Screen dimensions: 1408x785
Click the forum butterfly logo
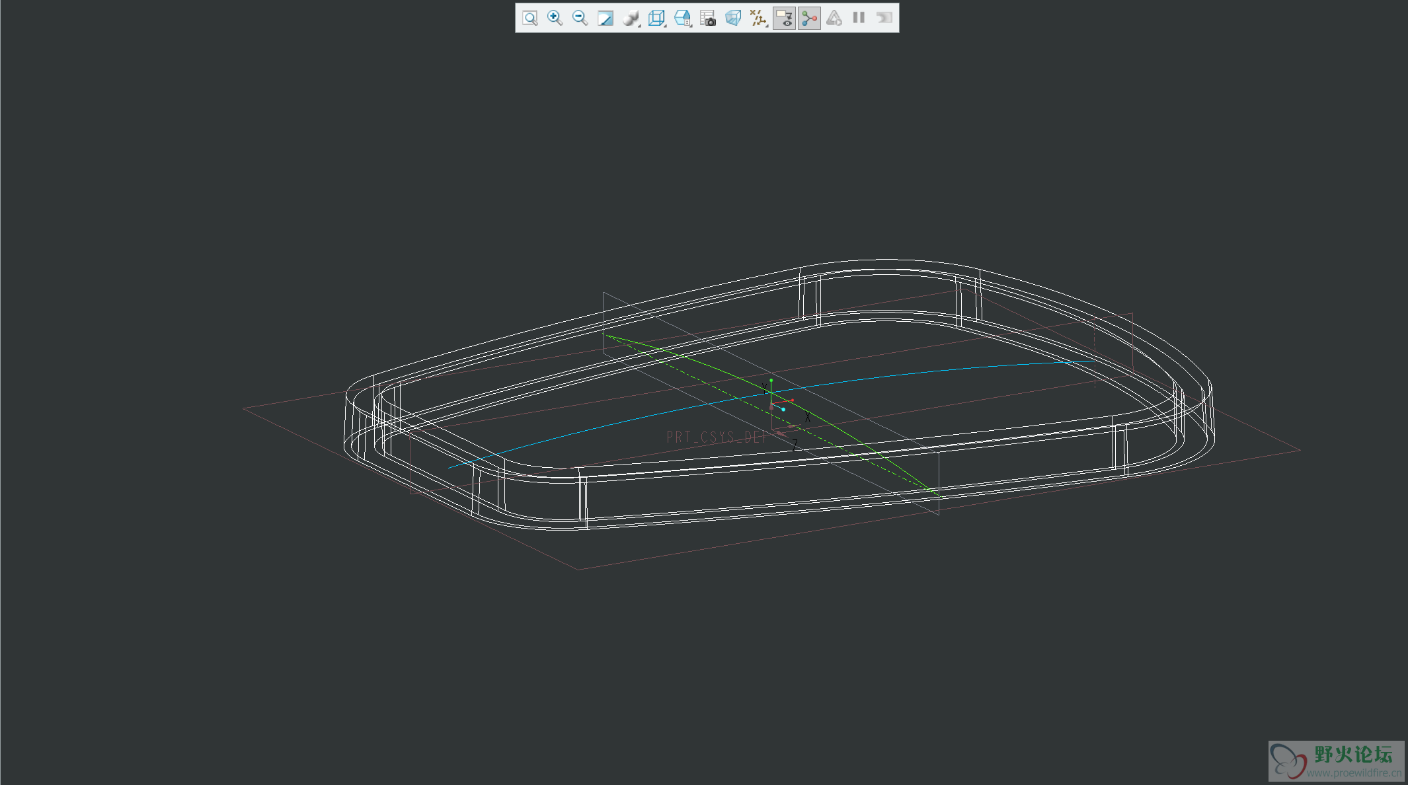(x=1289, y=761)
